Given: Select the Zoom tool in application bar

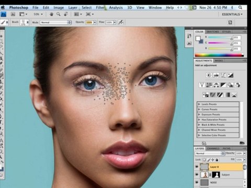Looking at the screenshot, I should pyautogui.click(x=59, y=14).
